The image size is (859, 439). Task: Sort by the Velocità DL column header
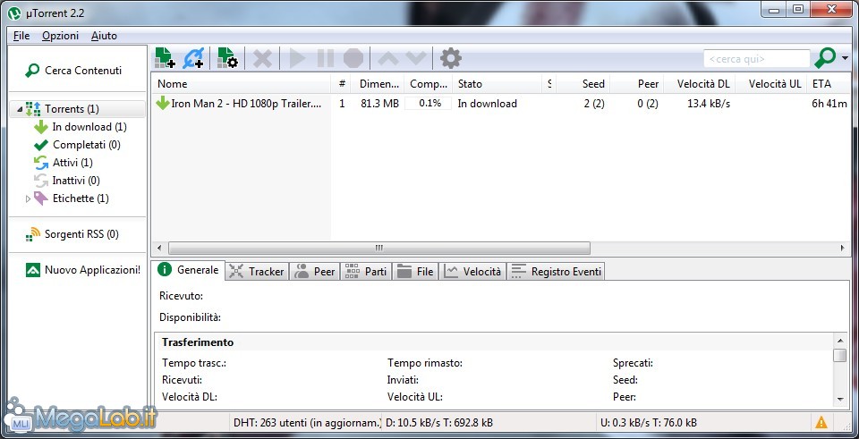click(700, 84)
